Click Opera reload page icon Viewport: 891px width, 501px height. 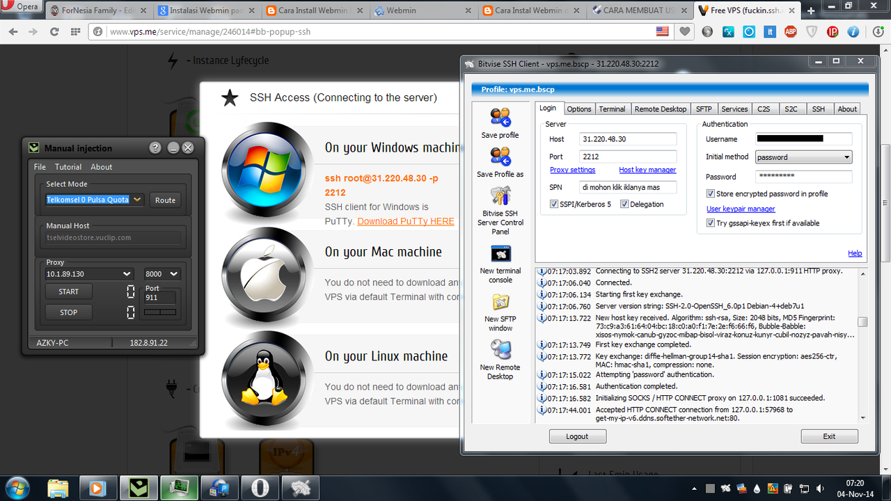coord(54,31)
